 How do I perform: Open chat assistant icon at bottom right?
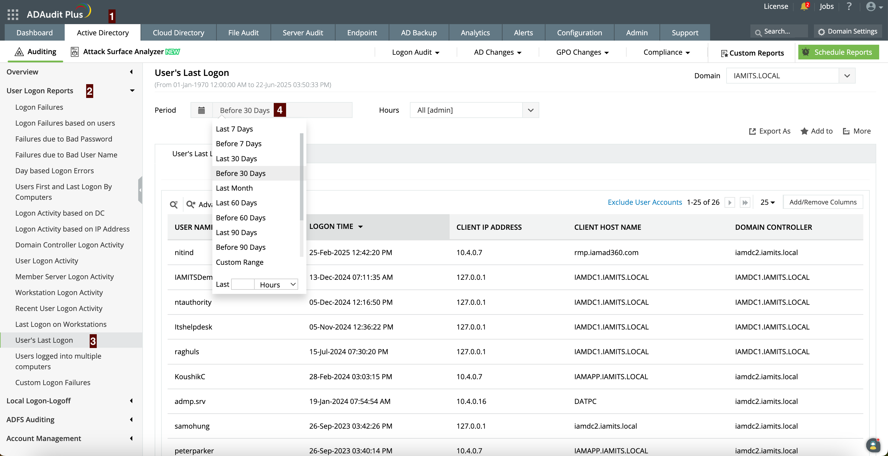click(873, 445)
